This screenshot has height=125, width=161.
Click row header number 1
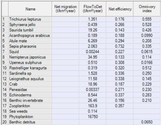pos(5,19)
